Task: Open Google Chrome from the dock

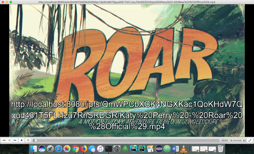Action: click(x=75, y=149)
